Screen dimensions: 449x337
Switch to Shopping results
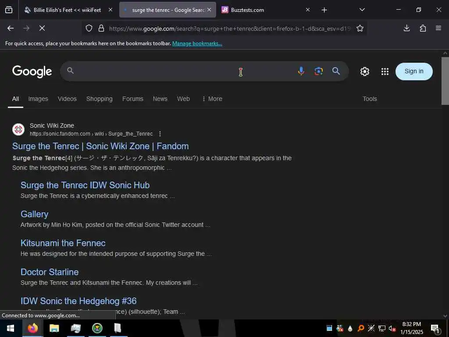point(100,99)
